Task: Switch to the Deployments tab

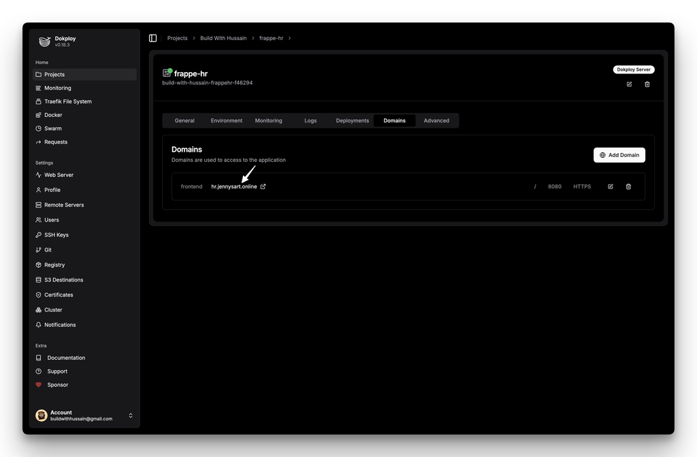Action: pyautogui.click(x=352, y=120)
